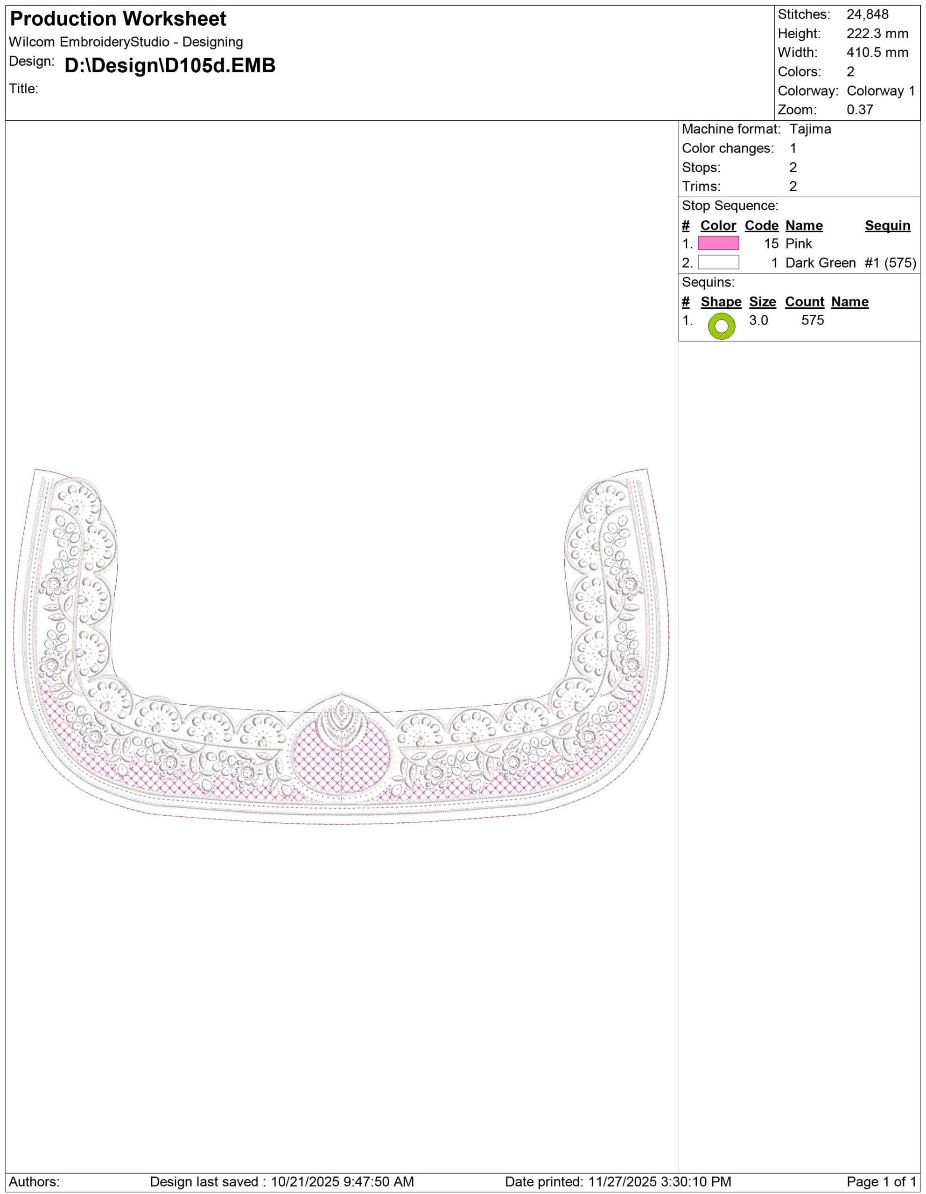The image size is (926, 1194).
Task: Select the white Dark Green color swatch
Action: 718,263
